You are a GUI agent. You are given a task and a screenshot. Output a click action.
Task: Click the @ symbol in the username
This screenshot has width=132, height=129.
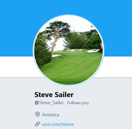tap(37, 103)
